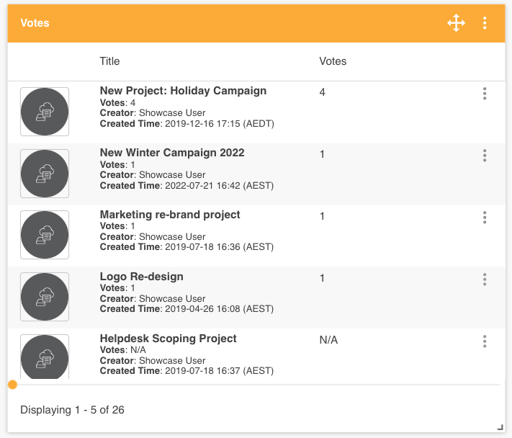Open the New Project: Holiday Campaign title
The width and height of the screenshot is (512, 438).
183,91
